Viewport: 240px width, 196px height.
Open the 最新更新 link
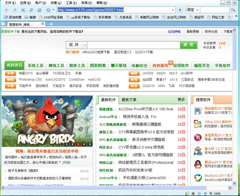coord(193,32)
